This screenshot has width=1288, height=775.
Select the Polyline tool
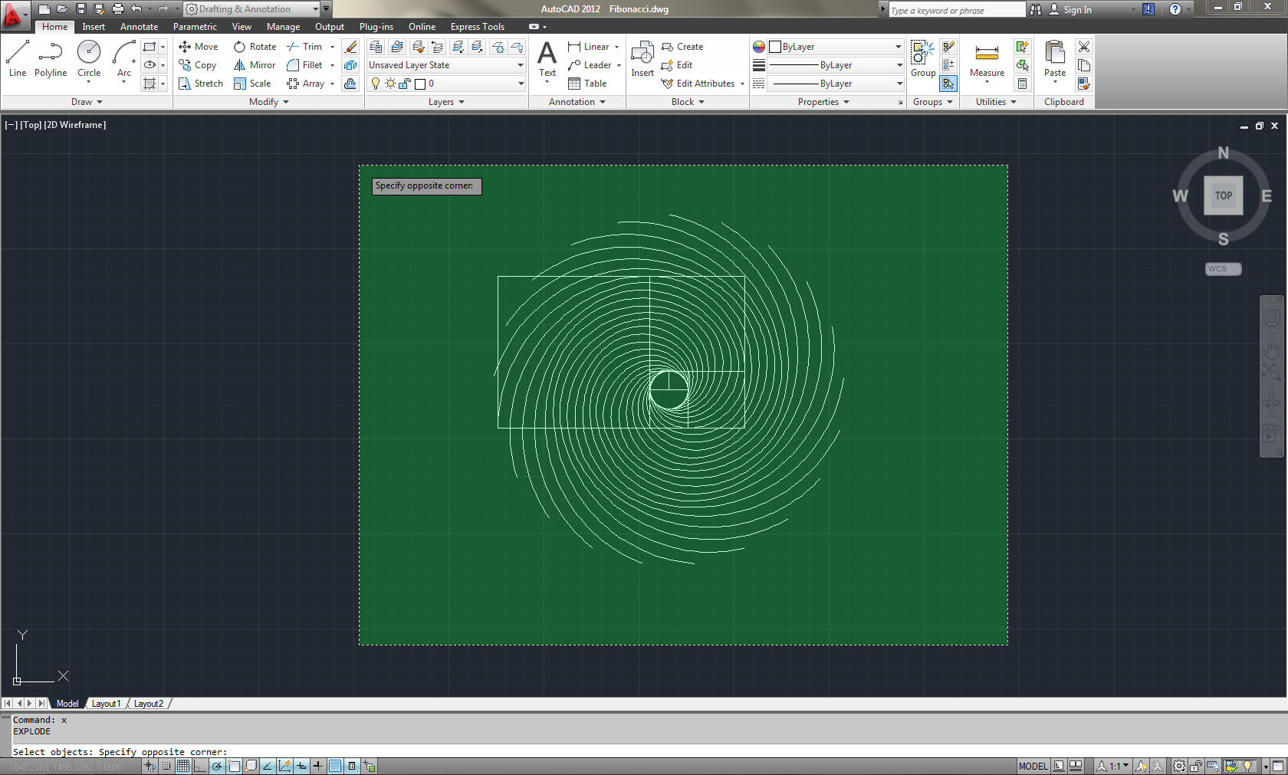pyautogui.click(x=50, y=57)
